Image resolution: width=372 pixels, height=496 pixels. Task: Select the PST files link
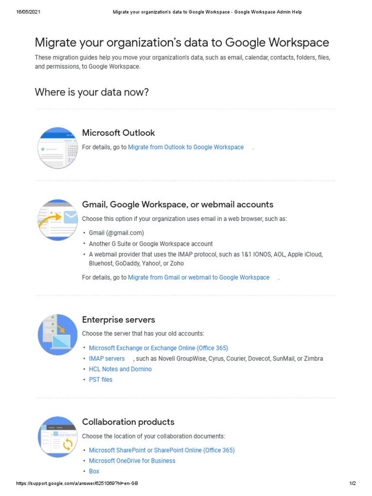(x=101, y=380)
